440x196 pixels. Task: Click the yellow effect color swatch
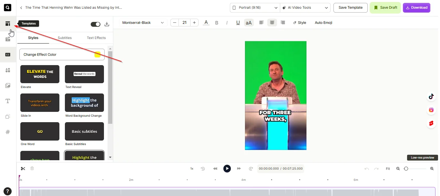pos(97,54)
